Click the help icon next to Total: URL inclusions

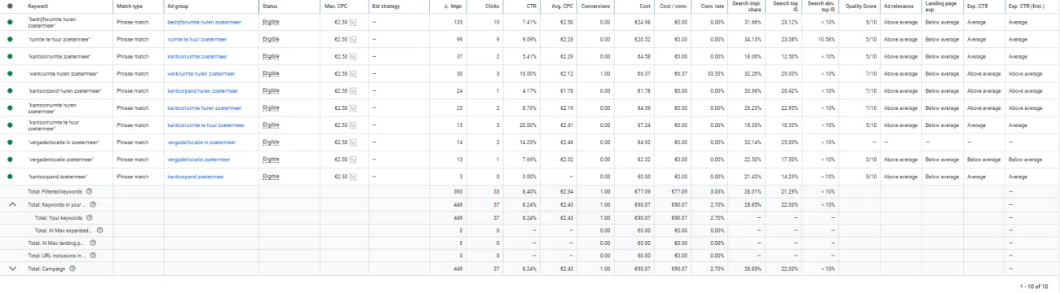point(93,255)
